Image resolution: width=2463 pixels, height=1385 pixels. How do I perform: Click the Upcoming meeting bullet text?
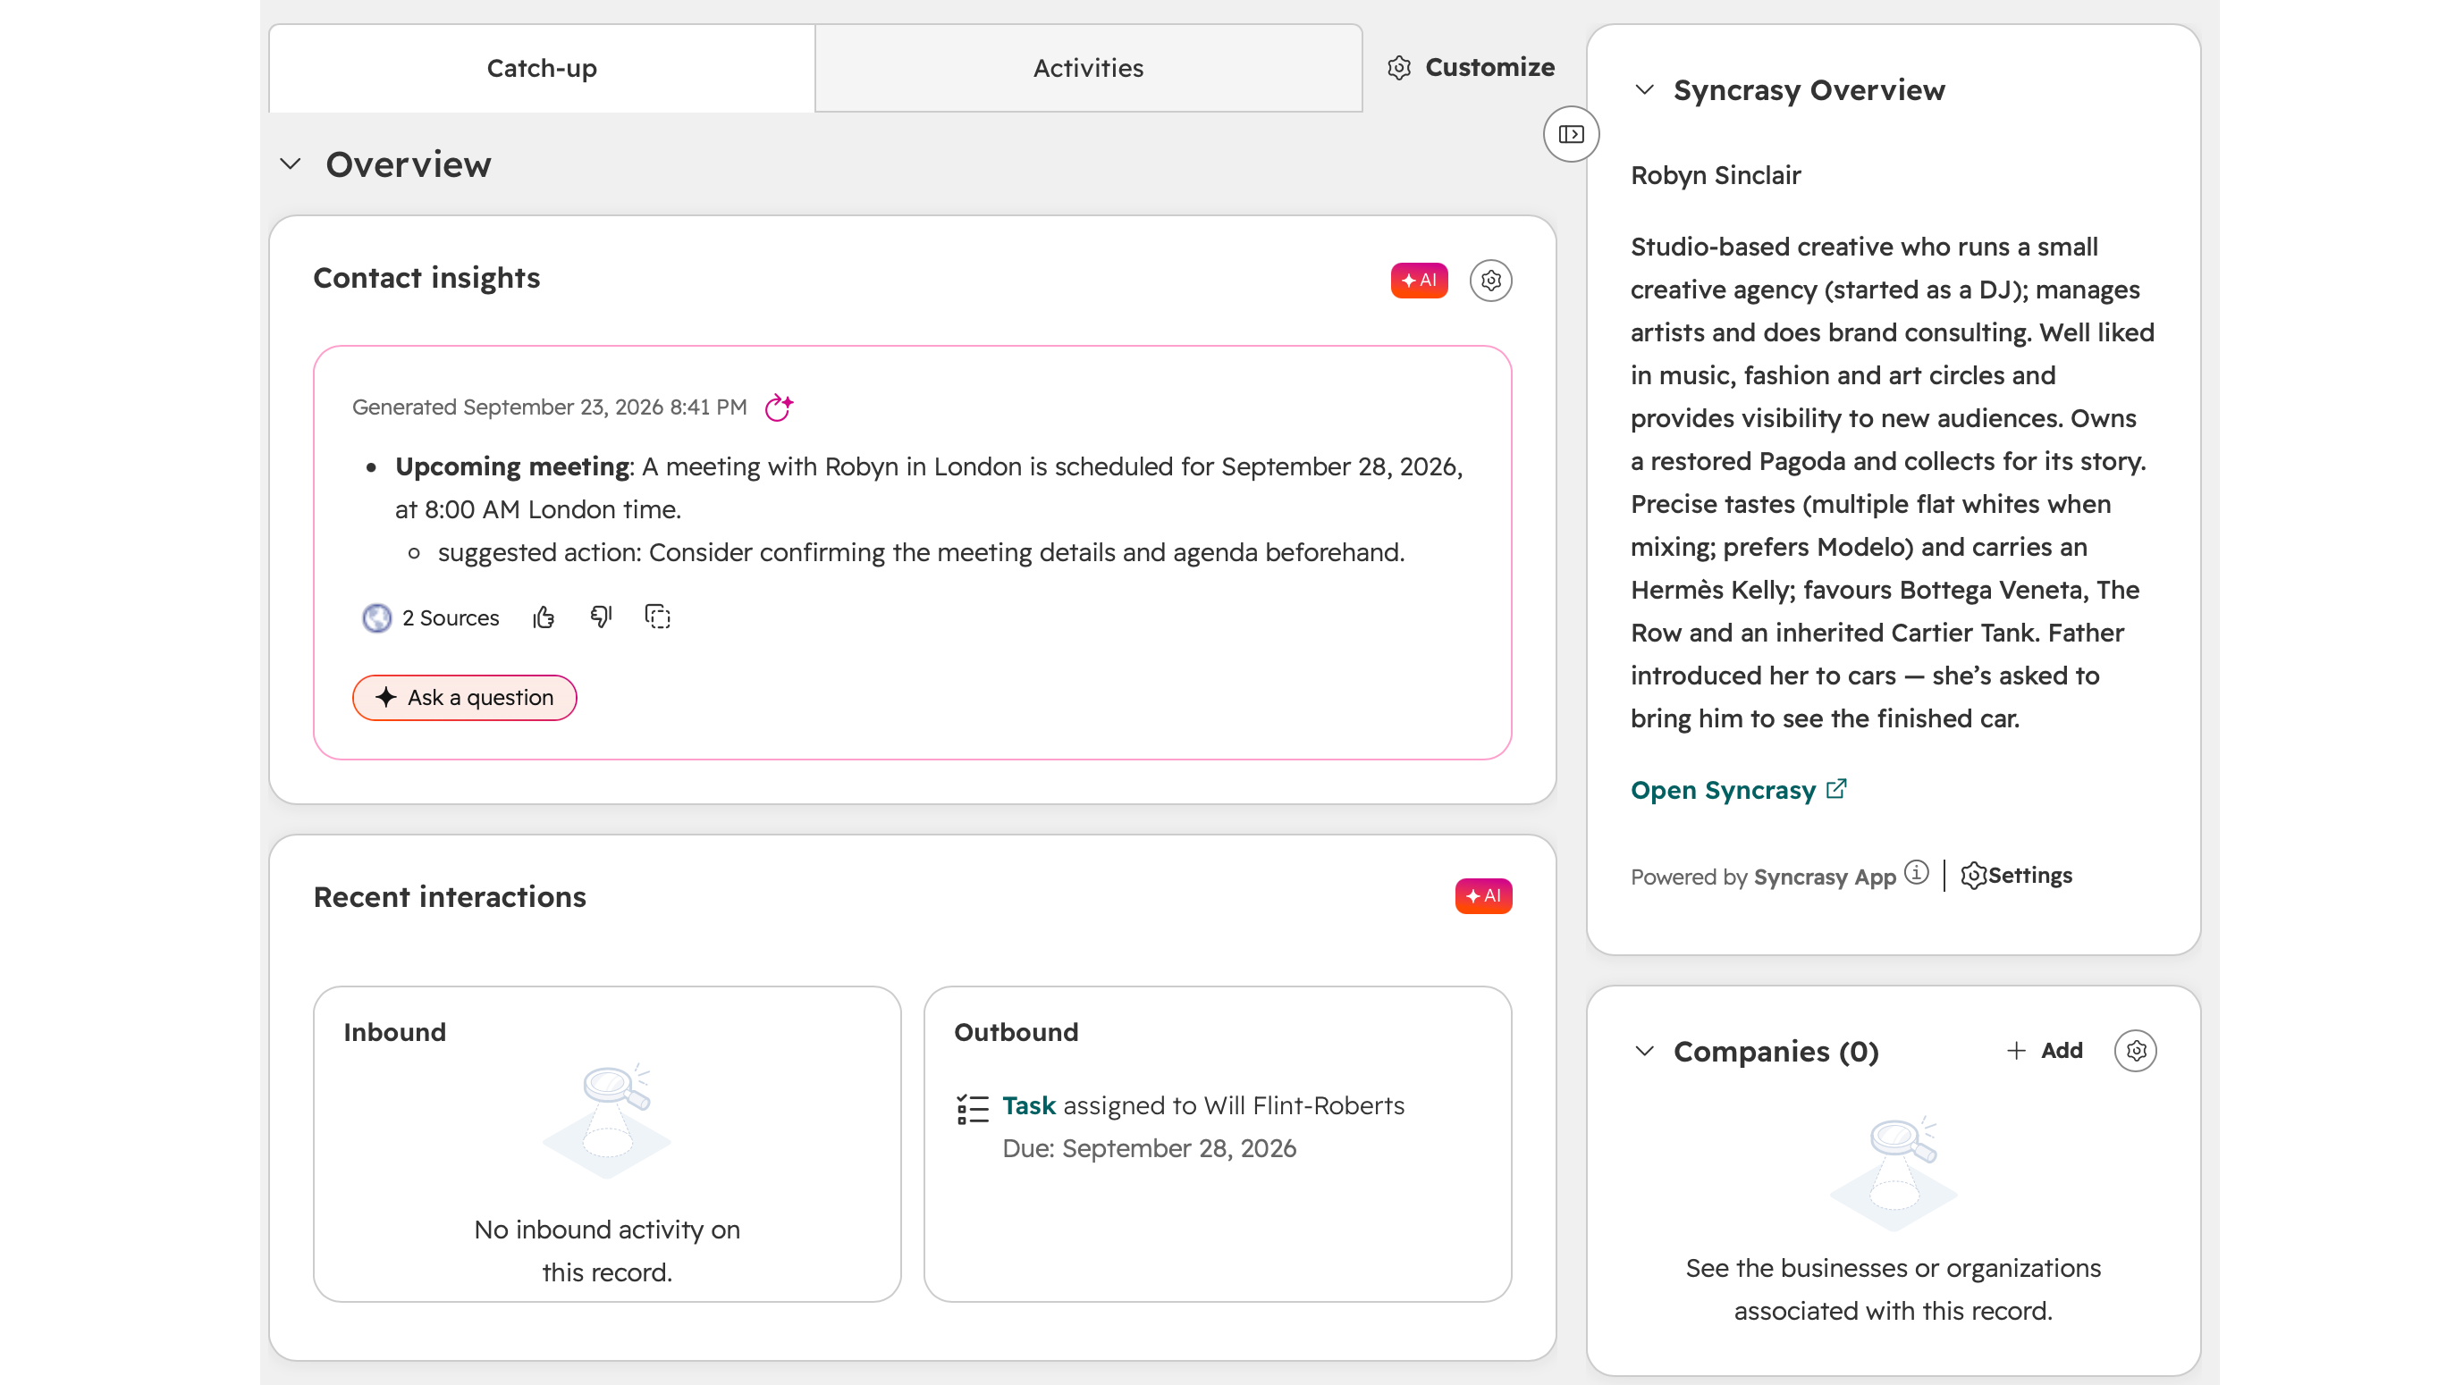click(x=930, y=489)
